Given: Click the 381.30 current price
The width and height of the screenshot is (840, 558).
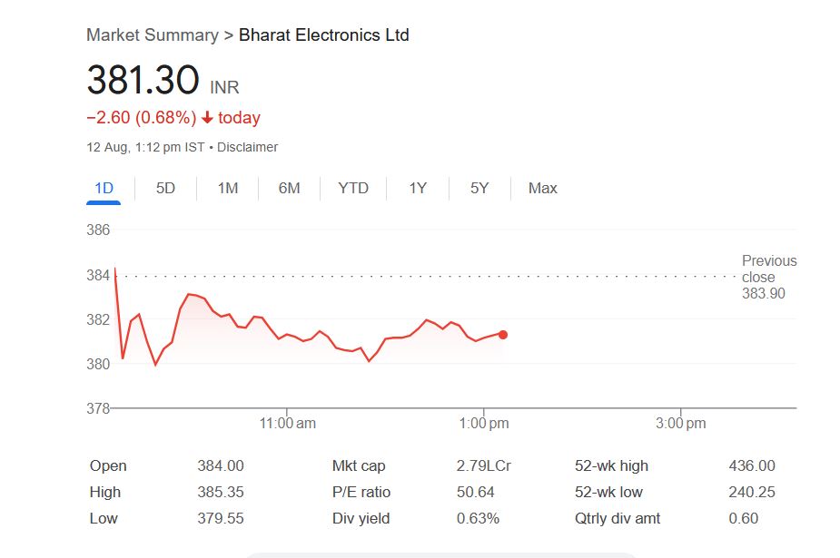Looking at the screenshot, I should click(x=143, y=81).
